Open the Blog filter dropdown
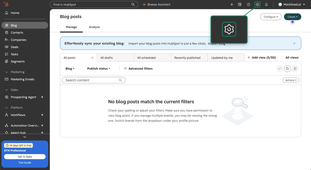This screenshot has height=170, width=311. (x=70, y=69)
